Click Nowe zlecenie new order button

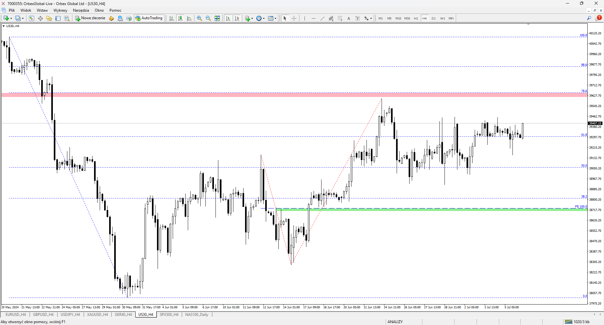tap(90, 18)
